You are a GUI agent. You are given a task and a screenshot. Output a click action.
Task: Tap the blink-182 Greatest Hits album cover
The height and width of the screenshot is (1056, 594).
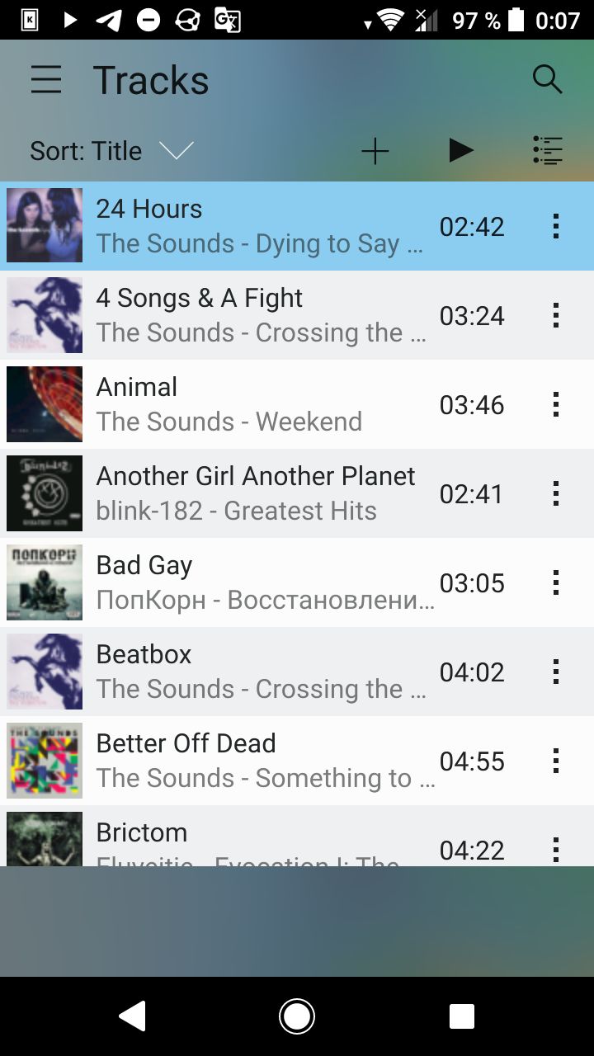coord(45,493)
